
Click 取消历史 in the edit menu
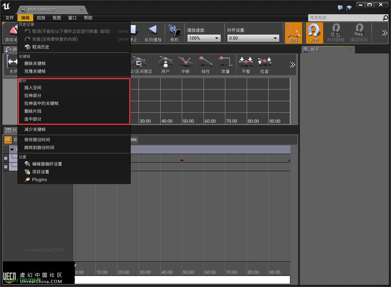coord(74,47)
